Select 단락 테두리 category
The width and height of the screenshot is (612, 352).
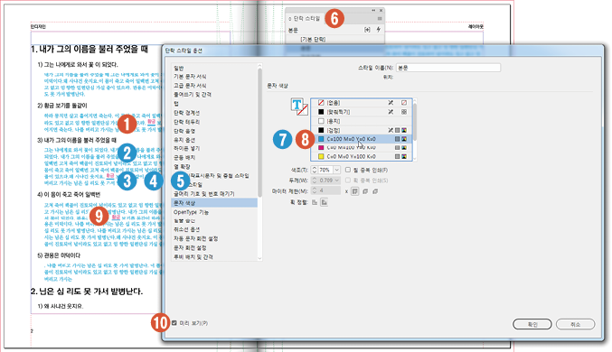click(186, 122)
